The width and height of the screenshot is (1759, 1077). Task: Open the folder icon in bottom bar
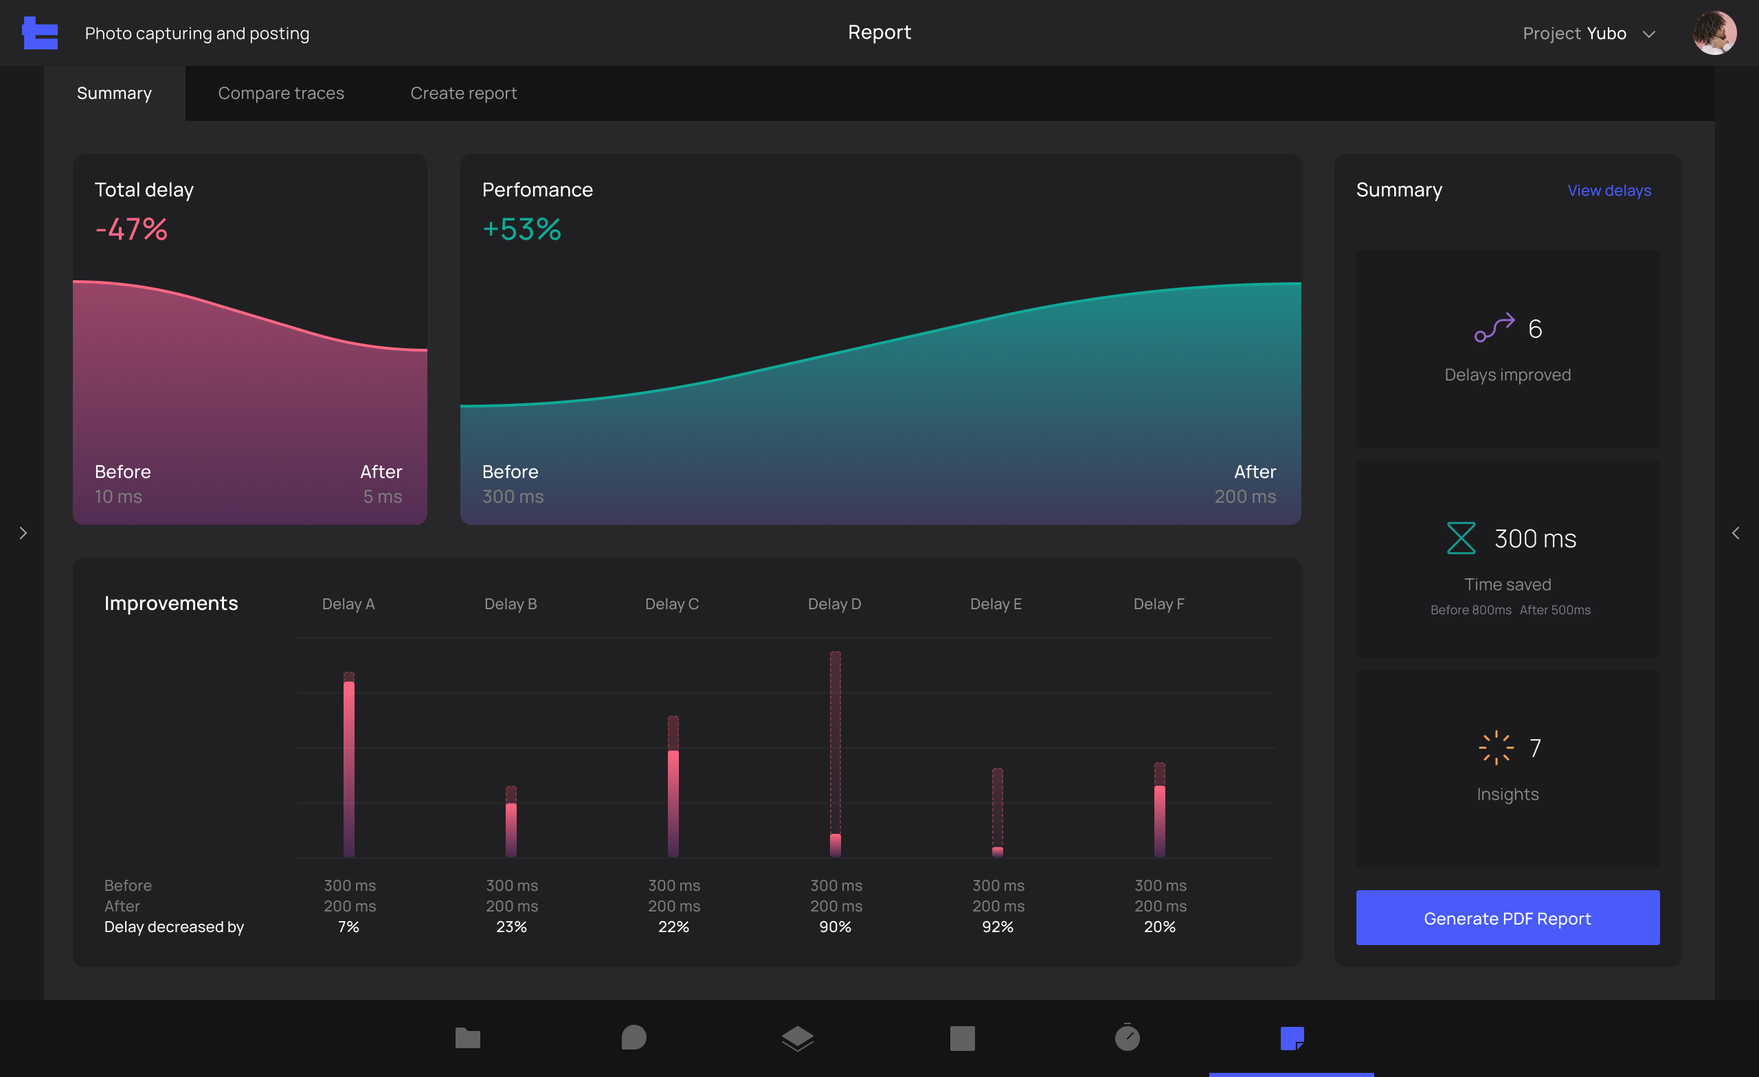(x=468, y=1038)
